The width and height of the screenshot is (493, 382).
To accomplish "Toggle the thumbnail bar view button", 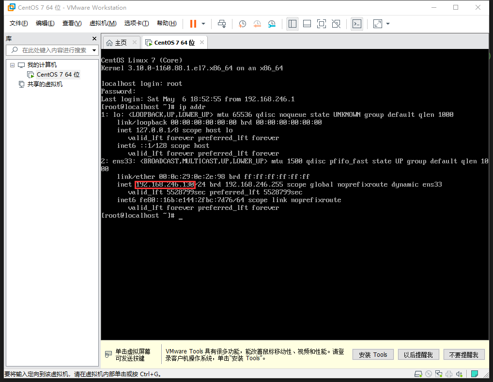I will tap(307, 24).
